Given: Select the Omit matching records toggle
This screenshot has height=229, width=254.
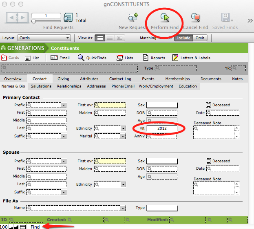Looking at the screenshot, I should 200,38.
